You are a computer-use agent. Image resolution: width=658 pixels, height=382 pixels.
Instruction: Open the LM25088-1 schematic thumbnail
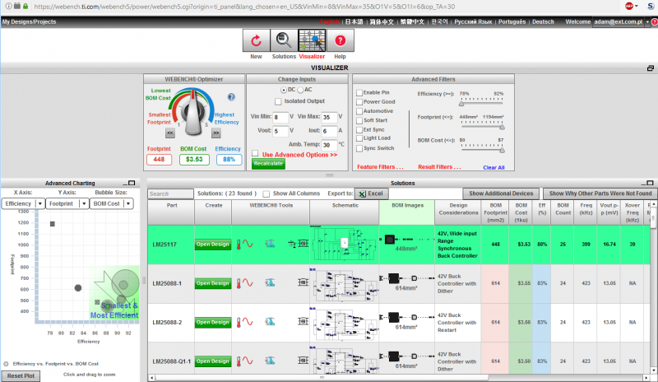[x=344, y=283]
